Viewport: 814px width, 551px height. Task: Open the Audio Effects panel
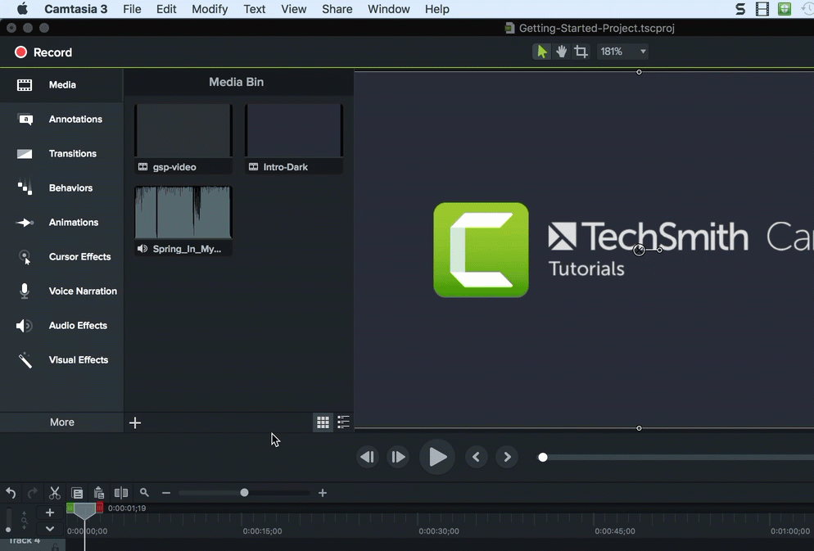[x=61, y=325]
